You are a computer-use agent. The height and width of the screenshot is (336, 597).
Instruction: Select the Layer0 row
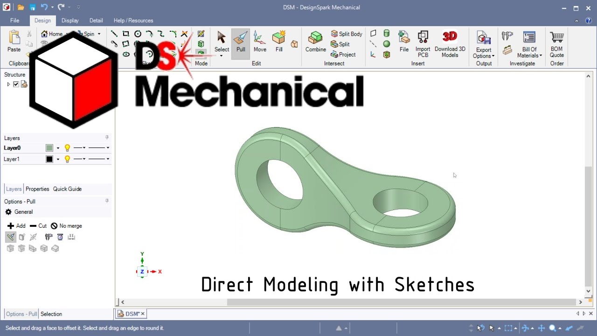[x=57, y=148]
